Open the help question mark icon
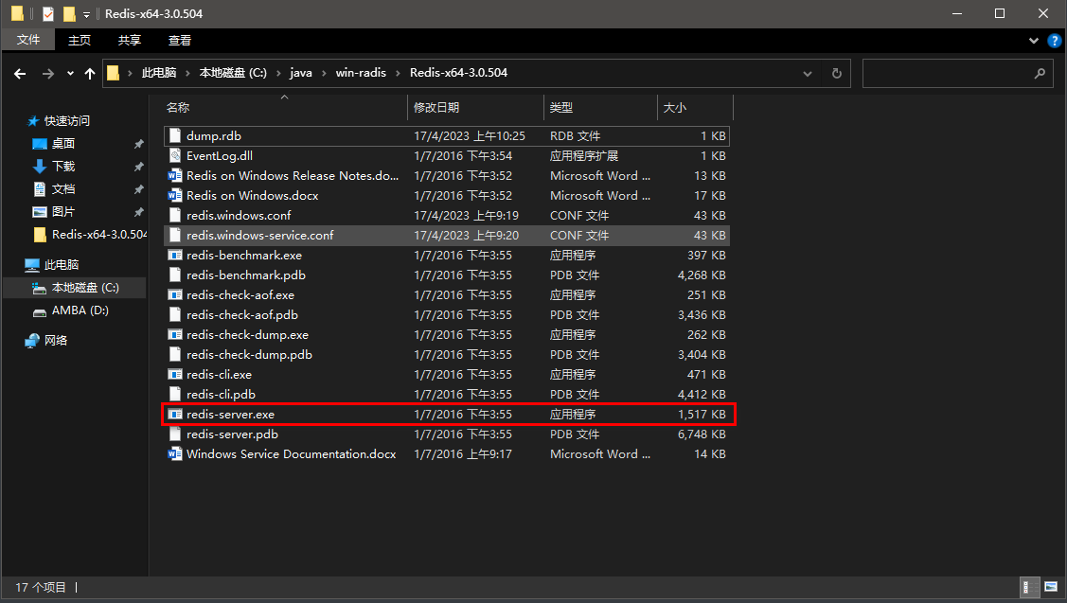 click(x=1054, y=41)
